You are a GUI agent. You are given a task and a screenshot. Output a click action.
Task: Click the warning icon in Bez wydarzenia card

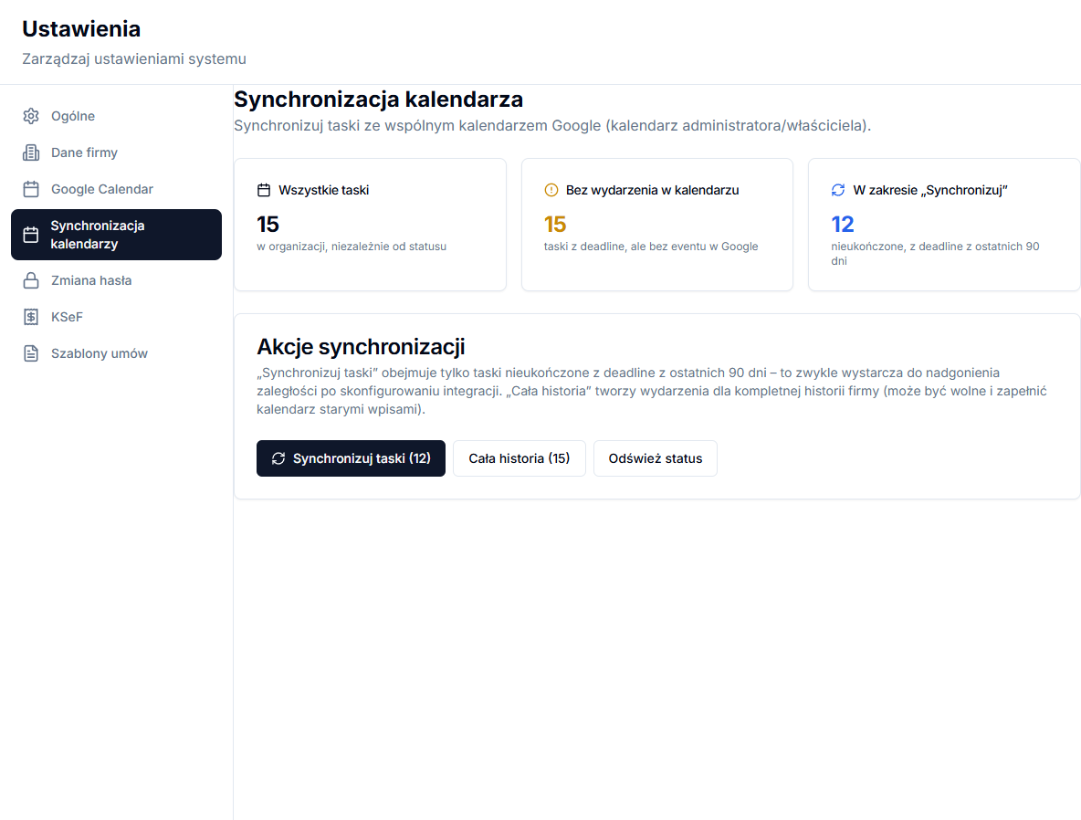(551, 190)
